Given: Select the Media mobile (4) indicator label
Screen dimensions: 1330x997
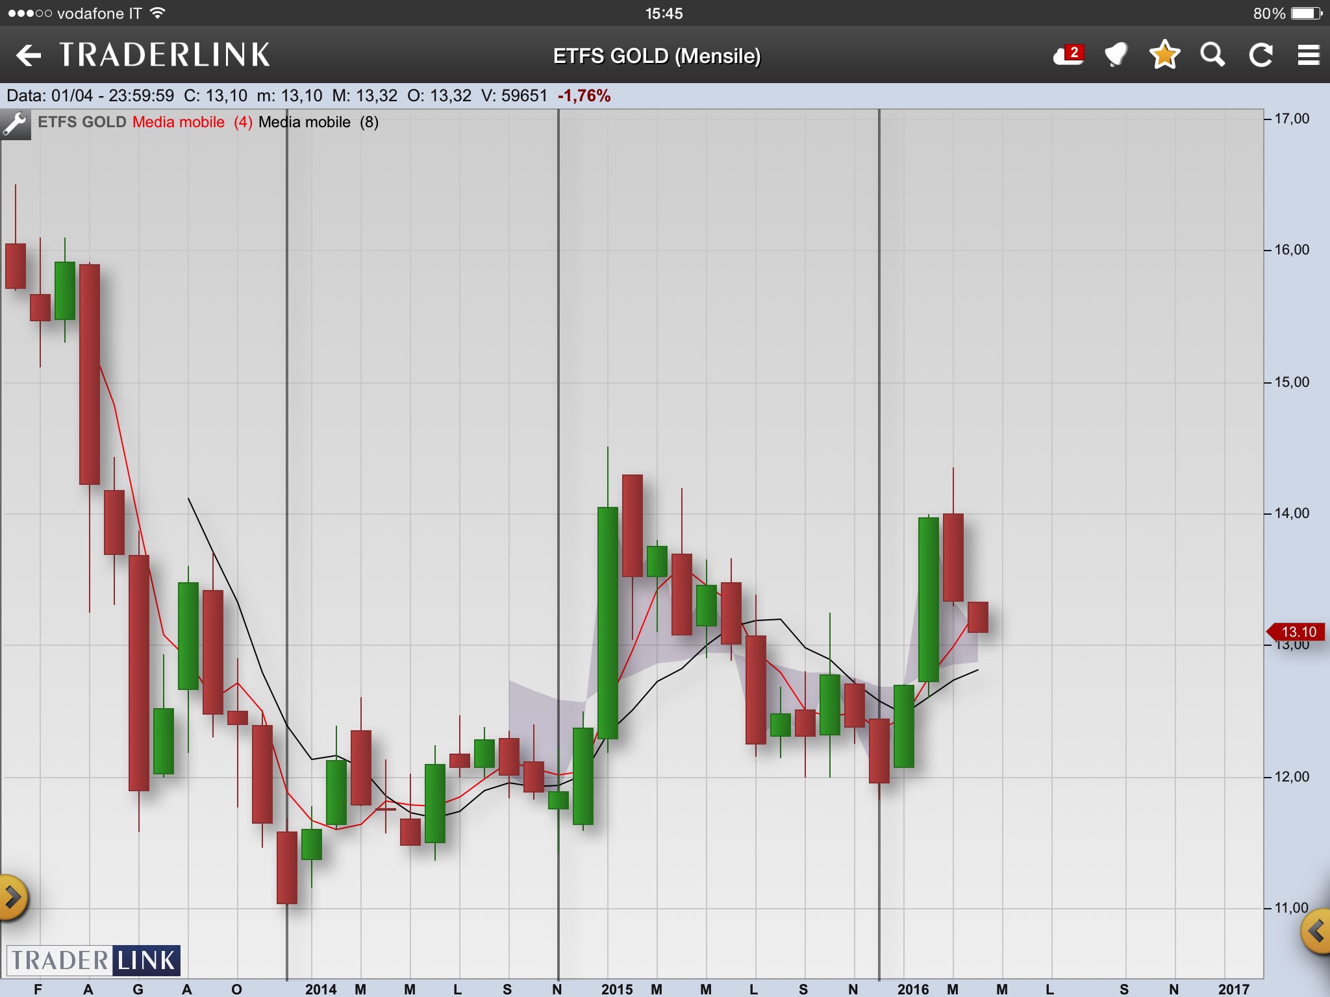Looking at the screenshot, I should pos(192,122).
